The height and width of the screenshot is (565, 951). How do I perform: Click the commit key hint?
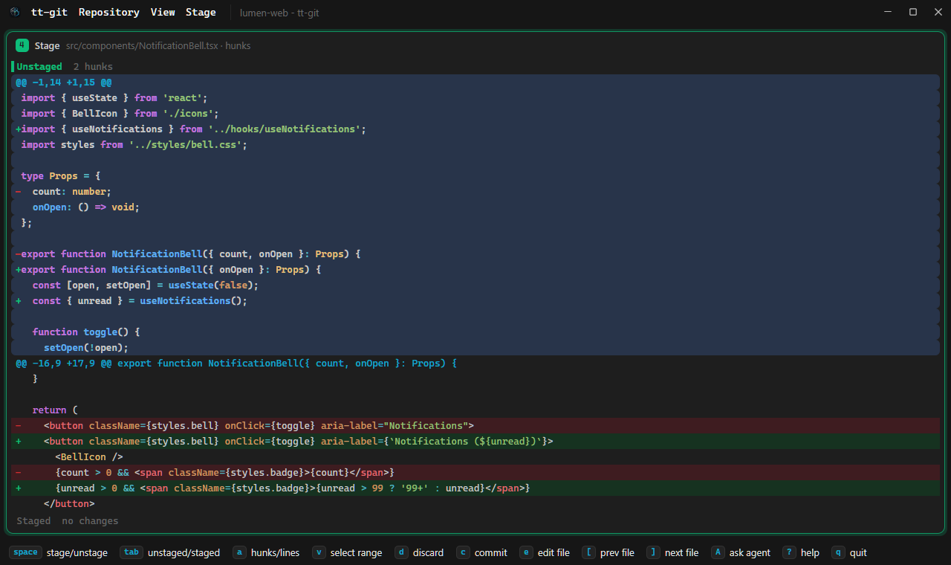[x=481, y=552]
